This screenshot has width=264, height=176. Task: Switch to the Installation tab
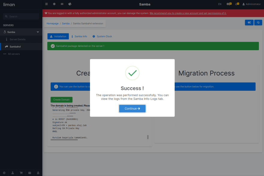pos(58,36)
